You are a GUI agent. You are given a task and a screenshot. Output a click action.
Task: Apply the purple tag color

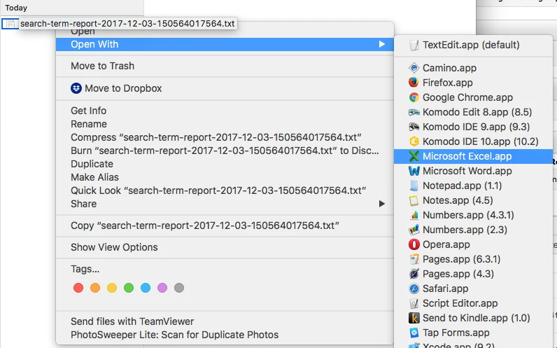click(162, 288)
